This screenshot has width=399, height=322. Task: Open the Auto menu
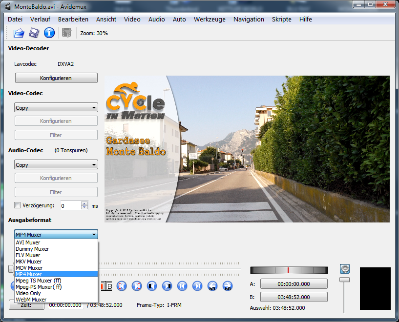179,20
